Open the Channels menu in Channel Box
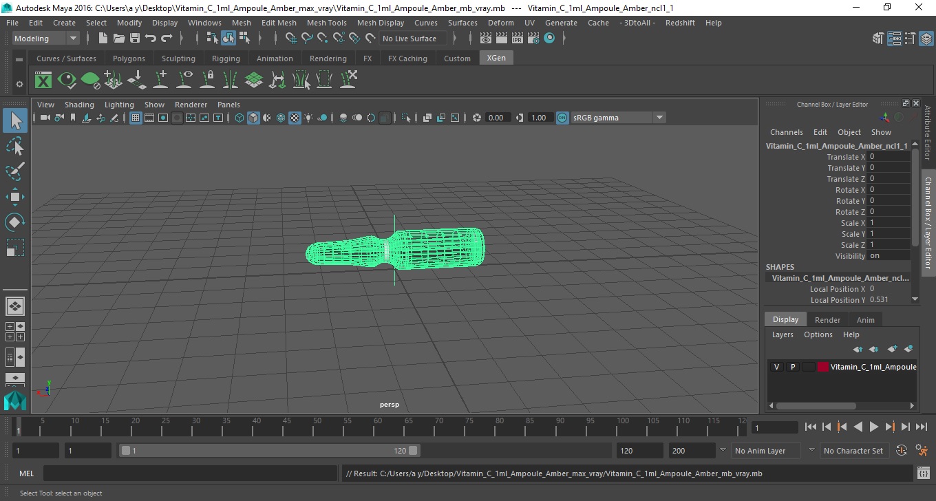The image size is (936, 501). click(786, 132)
